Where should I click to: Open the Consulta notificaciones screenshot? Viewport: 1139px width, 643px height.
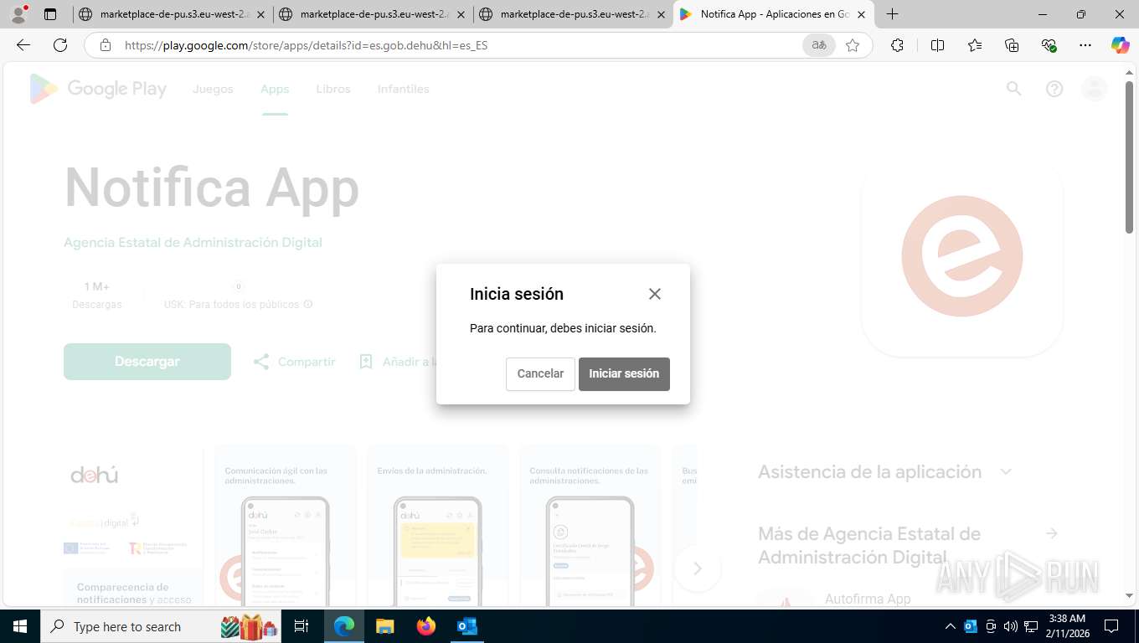click(590, 524)
